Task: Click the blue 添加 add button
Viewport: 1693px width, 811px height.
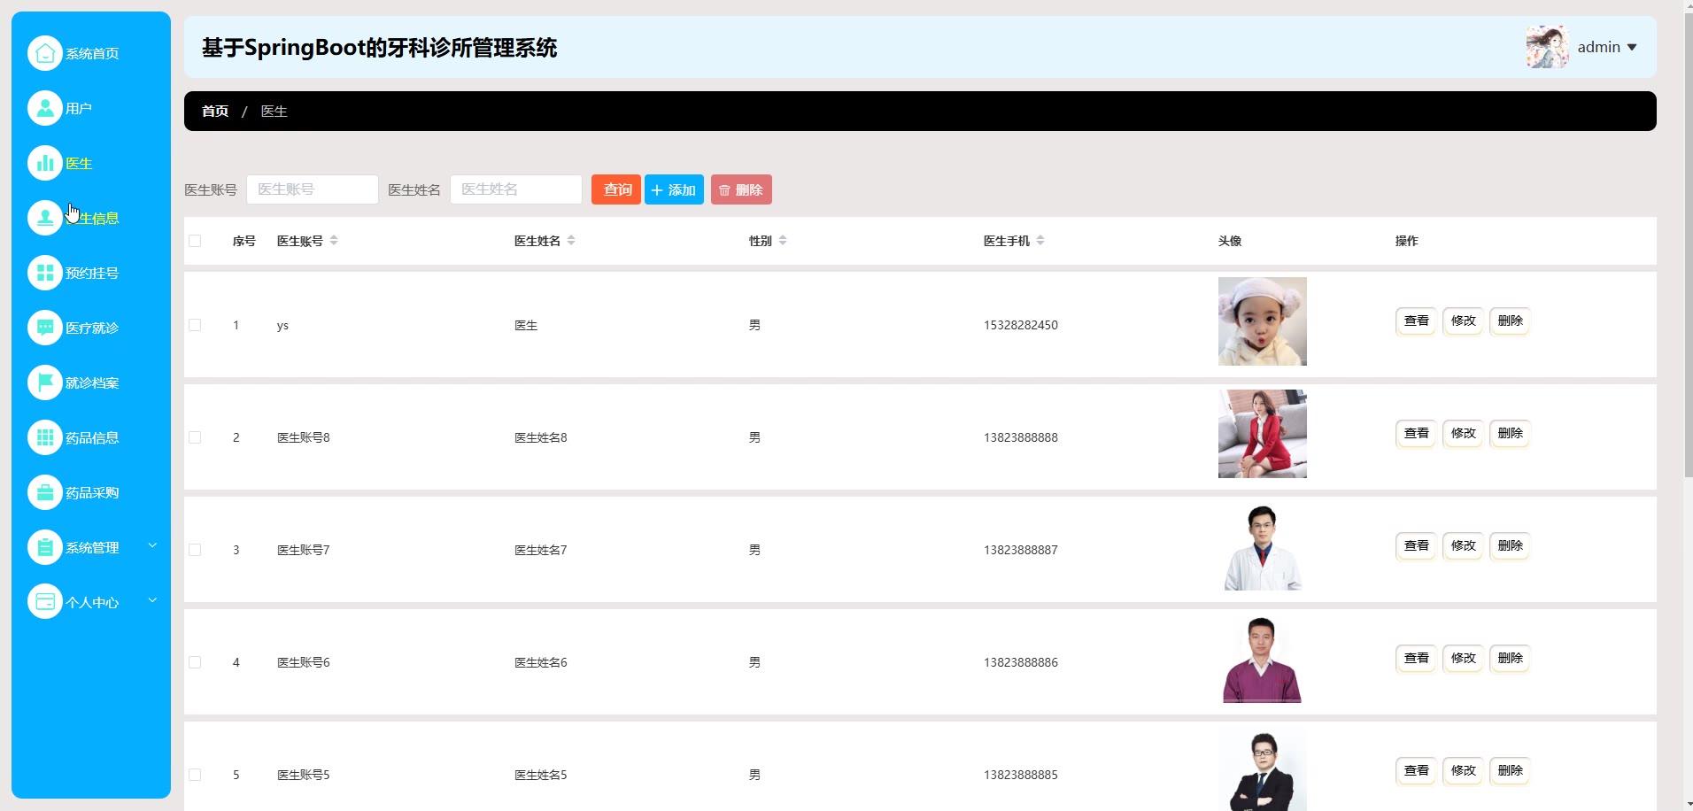Action: [674, 189]
